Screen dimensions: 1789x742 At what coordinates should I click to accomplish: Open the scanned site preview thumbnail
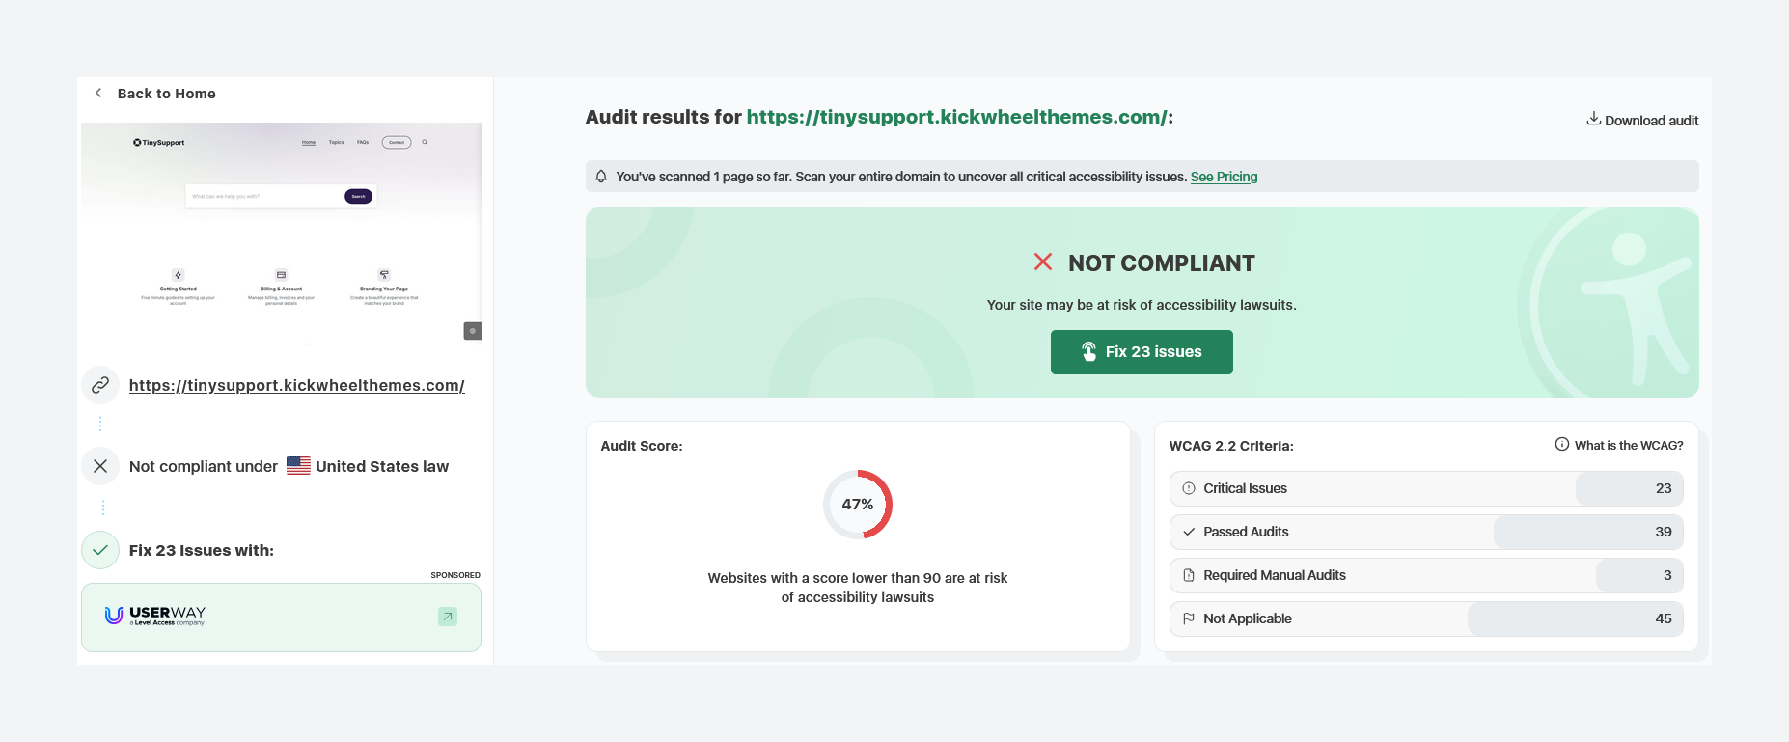(281, 232)
